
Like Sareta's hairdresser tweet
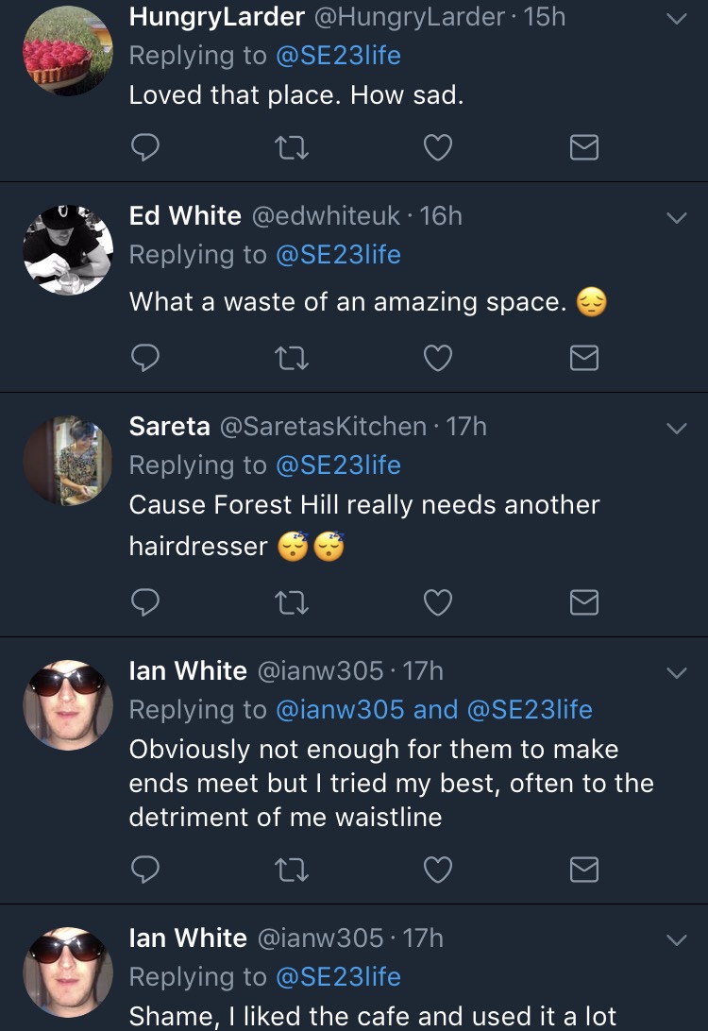(438, 602)
